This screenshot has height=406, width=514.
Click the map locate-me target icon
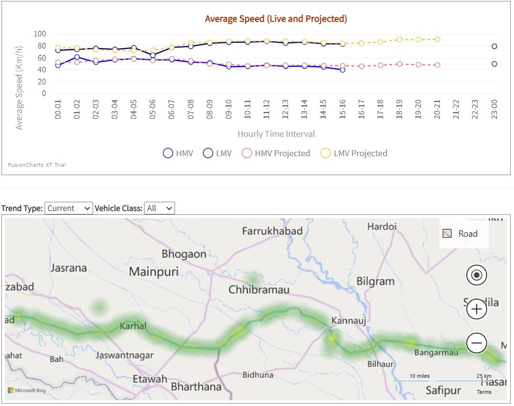pyautogui.click(x=476, y=276)
